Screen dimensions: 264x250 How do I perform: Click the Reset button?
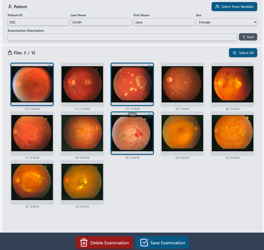[x=248, y=37]
